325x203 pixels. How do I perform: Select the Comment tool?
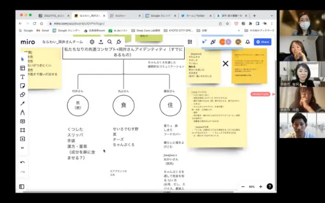[23, 121]
